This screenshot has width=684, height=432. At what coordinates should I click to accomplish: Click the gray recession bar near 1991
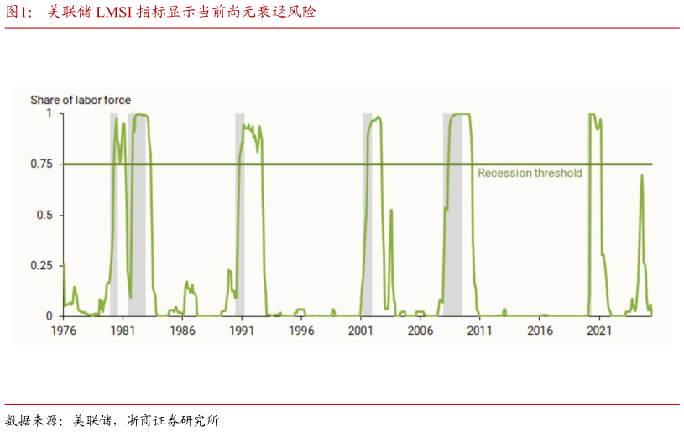(239, 252)
